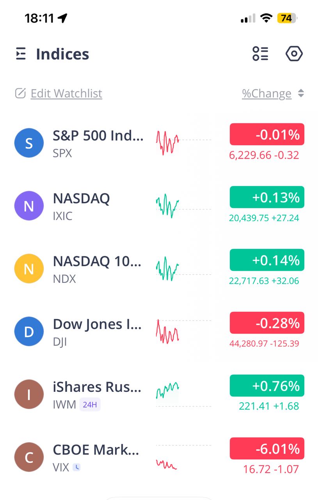318x500 pixels.
Task: Toggle sort order arrows beside %Change
Action: (300, 93)
